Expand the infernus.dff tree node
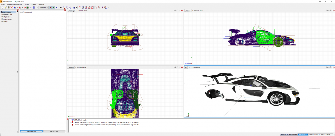 [21, 12]
